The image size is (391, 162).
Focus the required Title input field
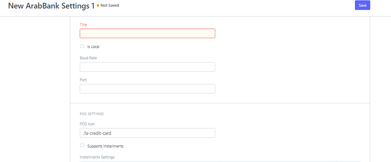coord(147,33)
